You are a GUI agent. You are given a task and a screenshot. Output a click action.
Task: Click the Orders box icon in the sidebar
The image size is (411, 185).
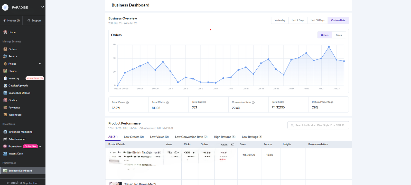[x=5, y=49]
